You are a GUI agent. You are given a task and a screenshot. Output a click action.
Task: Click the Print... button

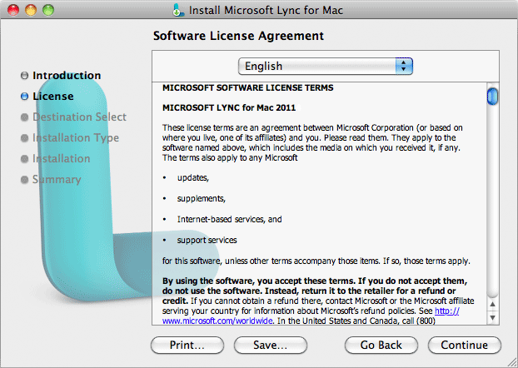(187, 345)
